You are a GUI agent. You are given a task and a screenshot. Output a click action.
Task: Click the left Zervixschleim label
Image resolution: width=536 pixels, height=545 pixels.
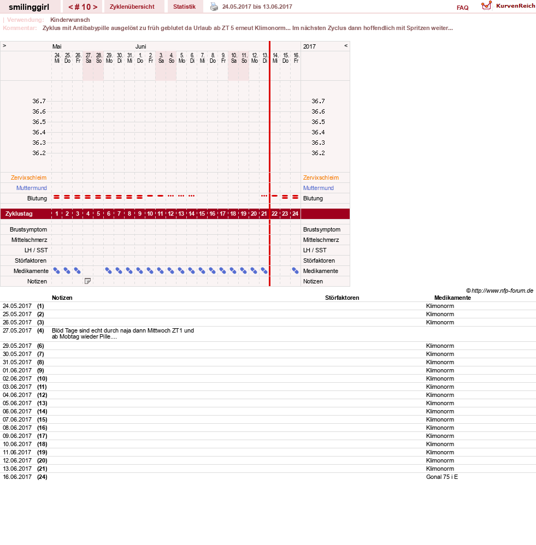pyautogui.click(x=28, y=177)
